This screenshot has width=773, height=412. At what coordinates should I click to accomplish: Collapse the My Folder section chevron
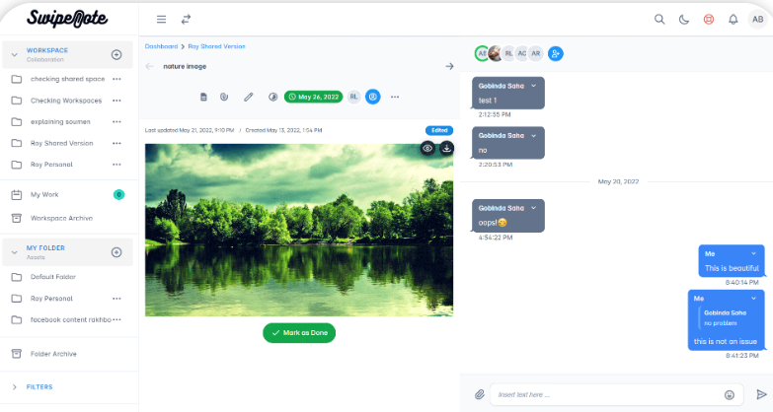14,252
